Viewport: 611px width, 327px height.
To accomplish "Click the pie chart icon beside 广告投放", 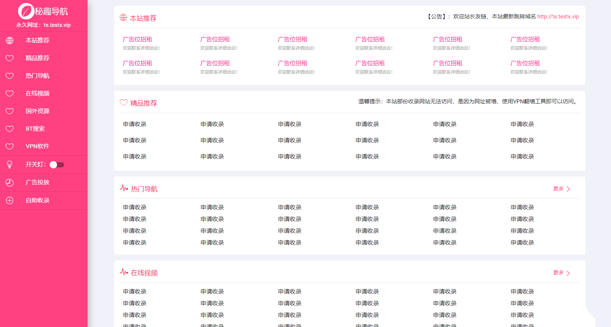I will pos(10,182).
